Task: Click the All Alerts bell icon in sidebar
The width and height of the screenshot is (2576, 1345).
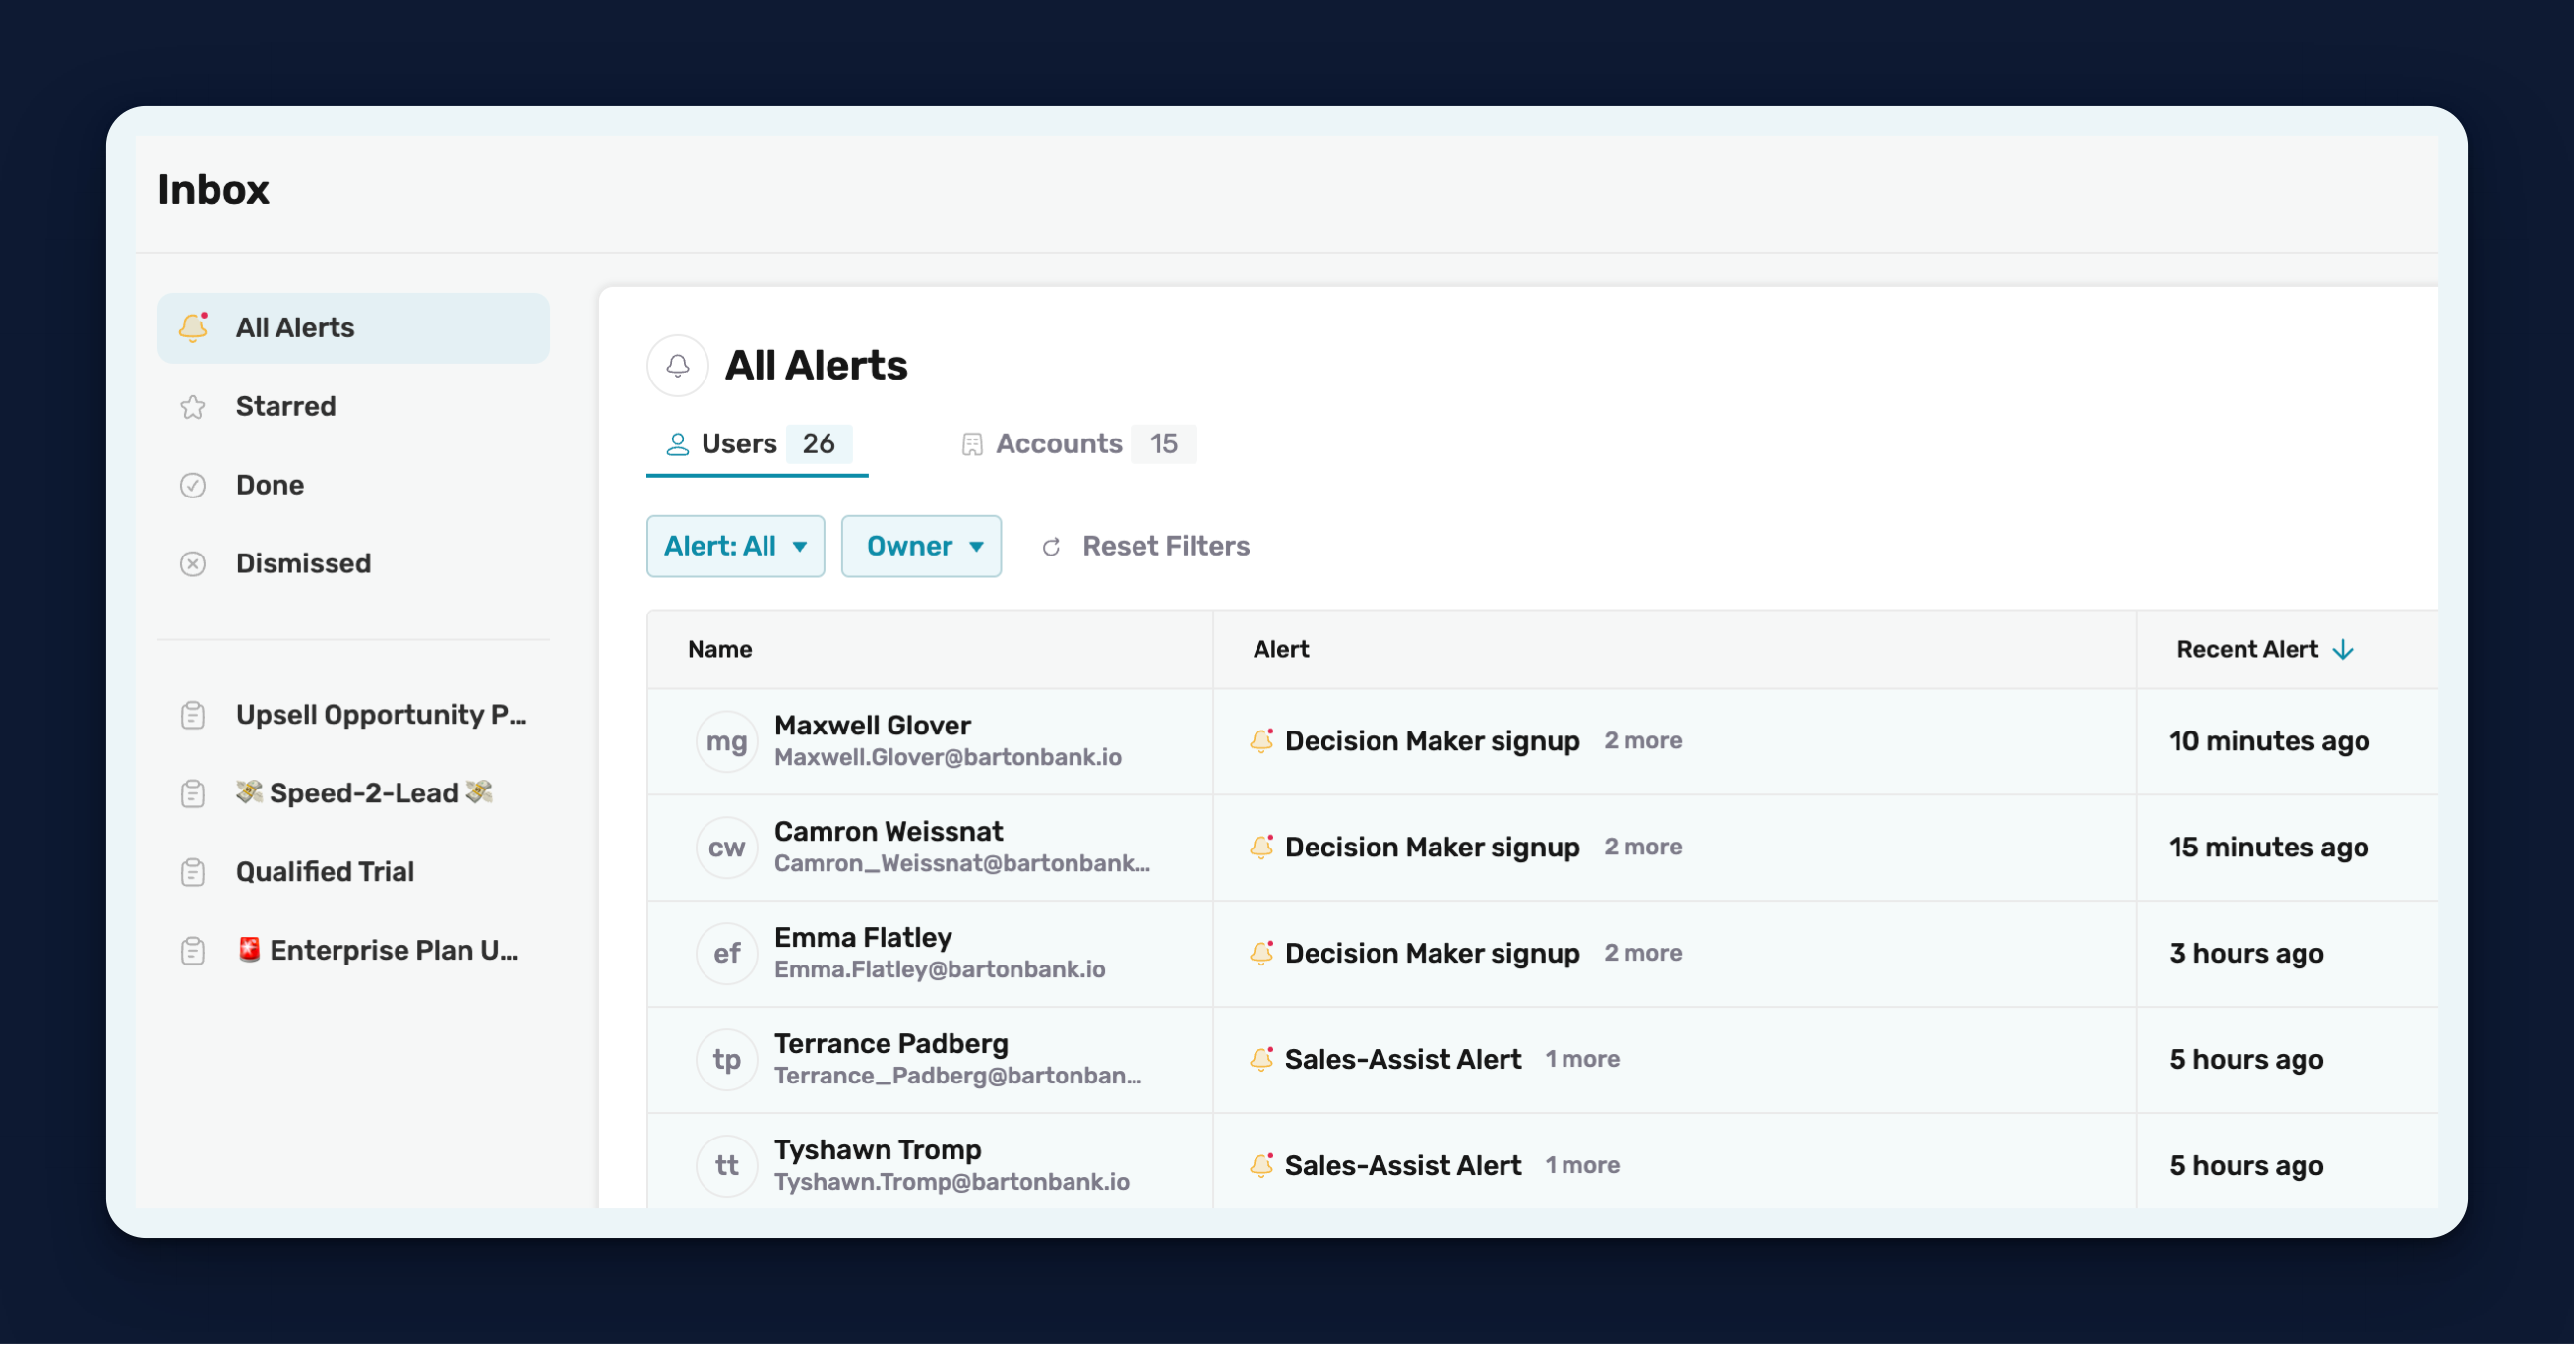Action: pyautogui.click(x=193, y=327)
